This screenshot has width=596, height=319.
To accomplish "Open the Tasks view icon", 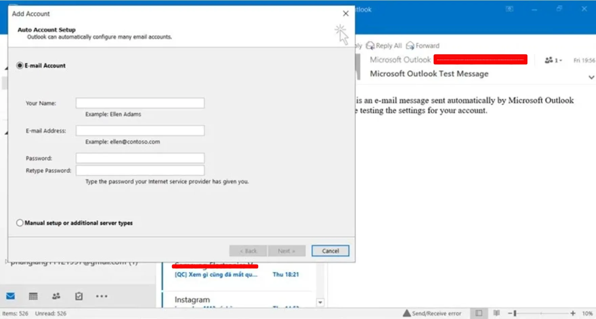I will point(79,296).
